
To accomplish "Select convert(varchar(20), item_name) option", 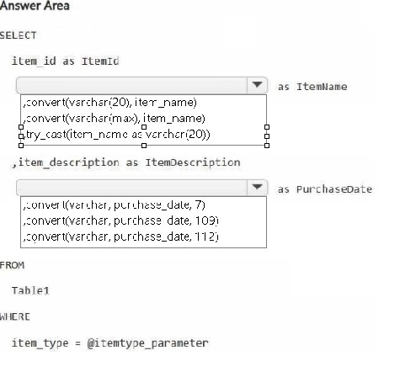I will (110, 103).
